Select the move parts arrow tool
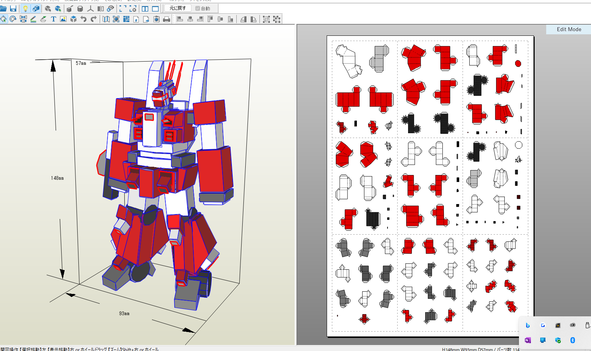The width and height of the screenshot is (591, 351). [3, 19]
